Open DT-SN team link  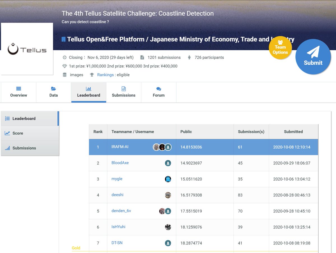pos(117,243)
